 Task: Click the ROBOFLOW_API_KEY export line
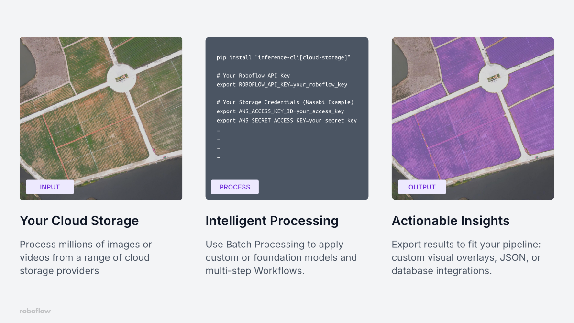pos(282,84)
